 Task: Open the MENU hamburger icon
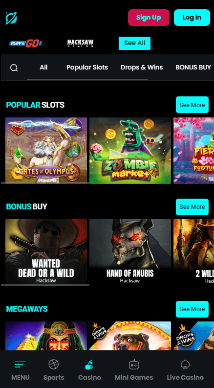coord(20,364)
